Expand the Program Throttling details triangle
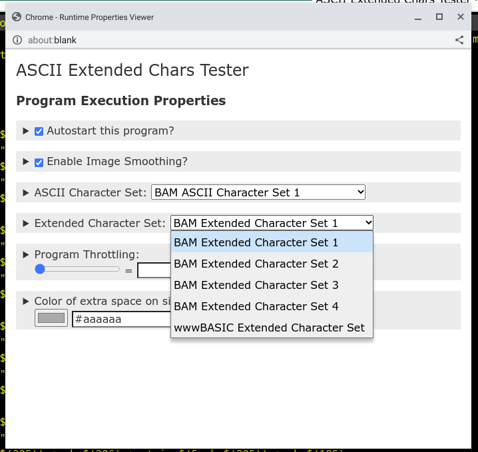 click(26, 254)
